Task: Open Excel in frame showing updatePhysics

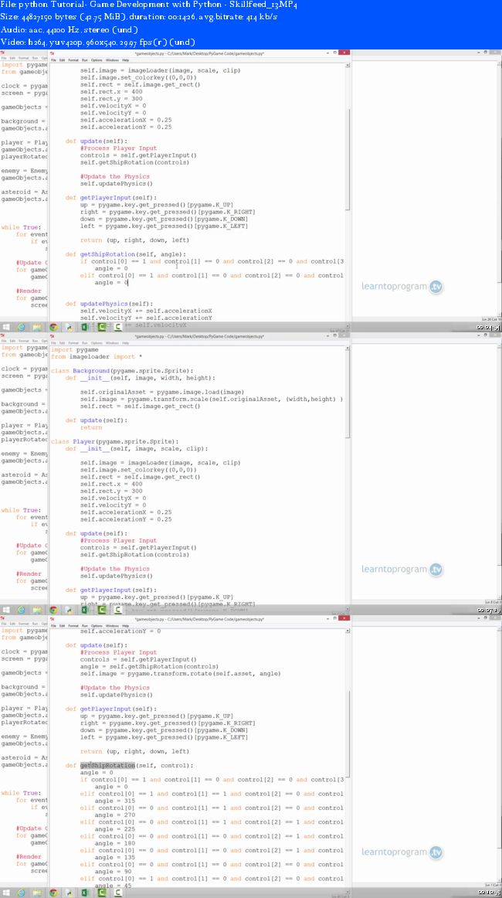Action: click(x=85, y=327)
